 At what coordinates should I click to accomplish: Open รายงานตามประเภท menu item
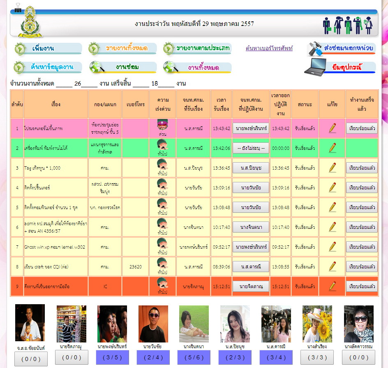pyautogui.click(x=197, y=49)
